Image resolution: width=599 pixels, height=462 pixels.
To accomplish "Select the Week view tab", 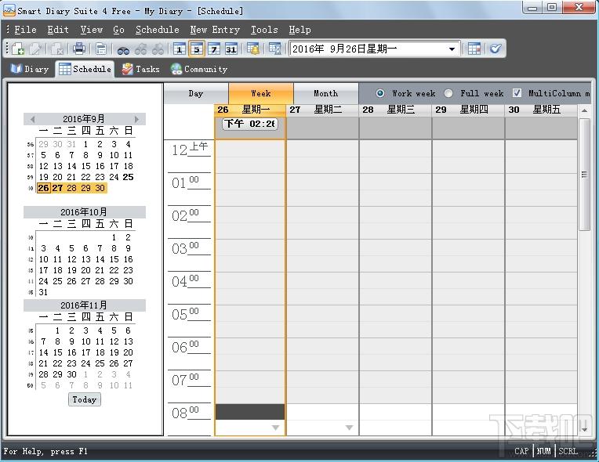I will pyautogui.click(x=261, y=93).
